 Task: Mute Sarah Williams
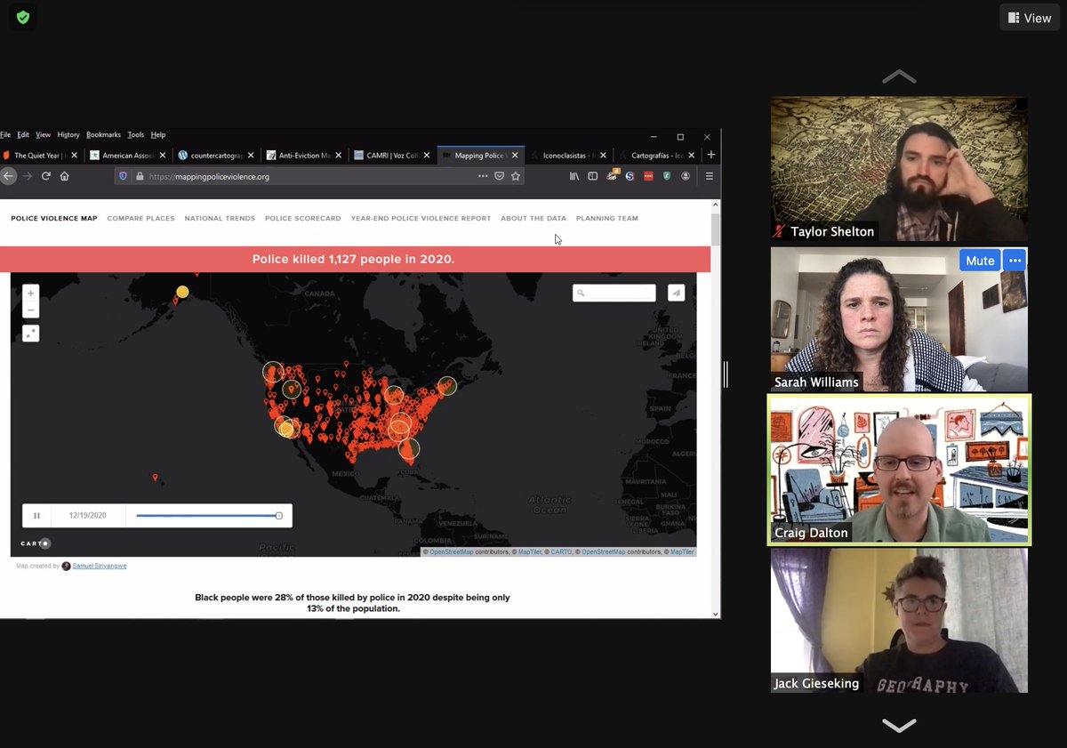coord(980,261)
